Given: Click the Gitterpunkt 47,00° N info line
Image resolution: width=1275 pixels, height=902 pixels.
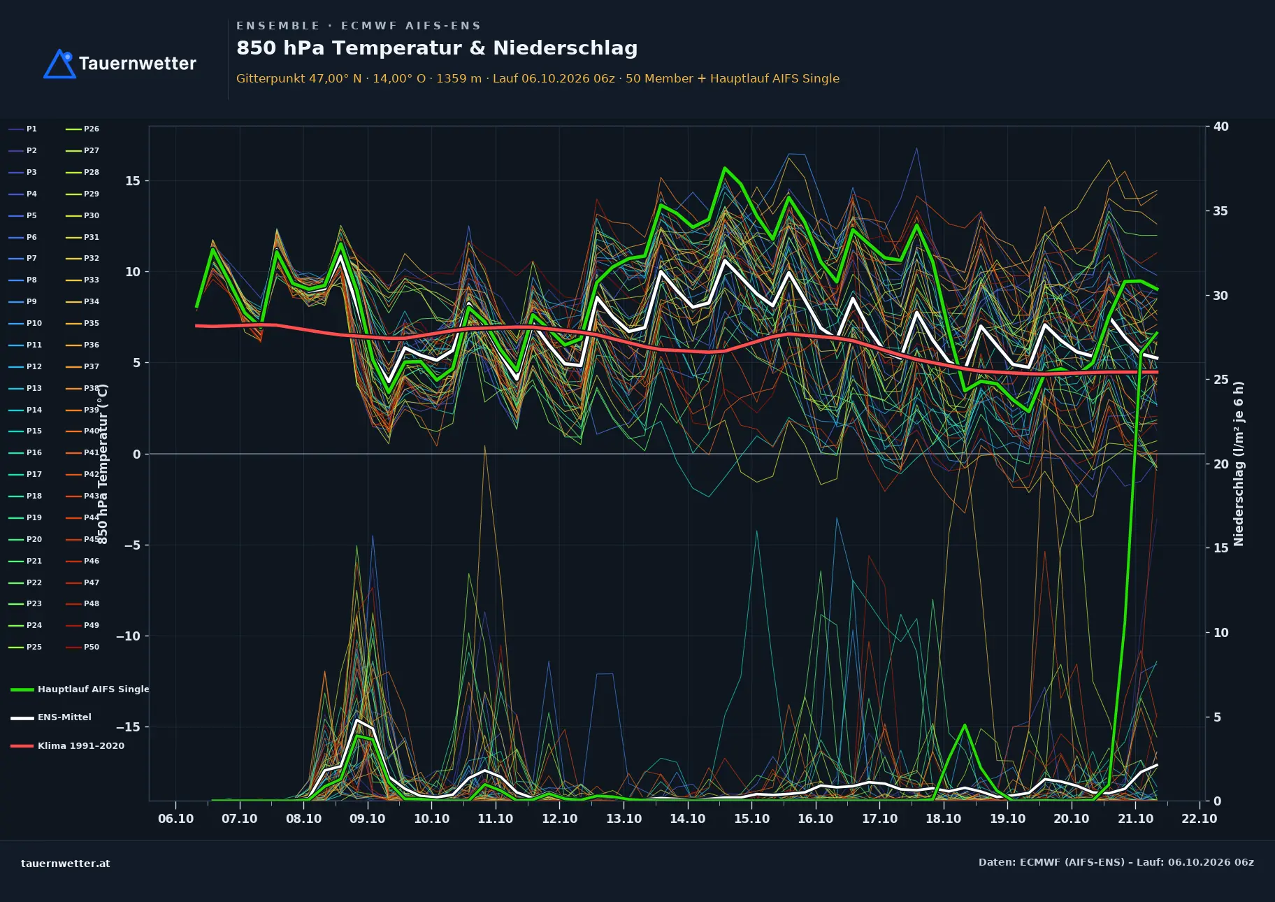Looking at the screenshot, I should (x=538, y=78).
